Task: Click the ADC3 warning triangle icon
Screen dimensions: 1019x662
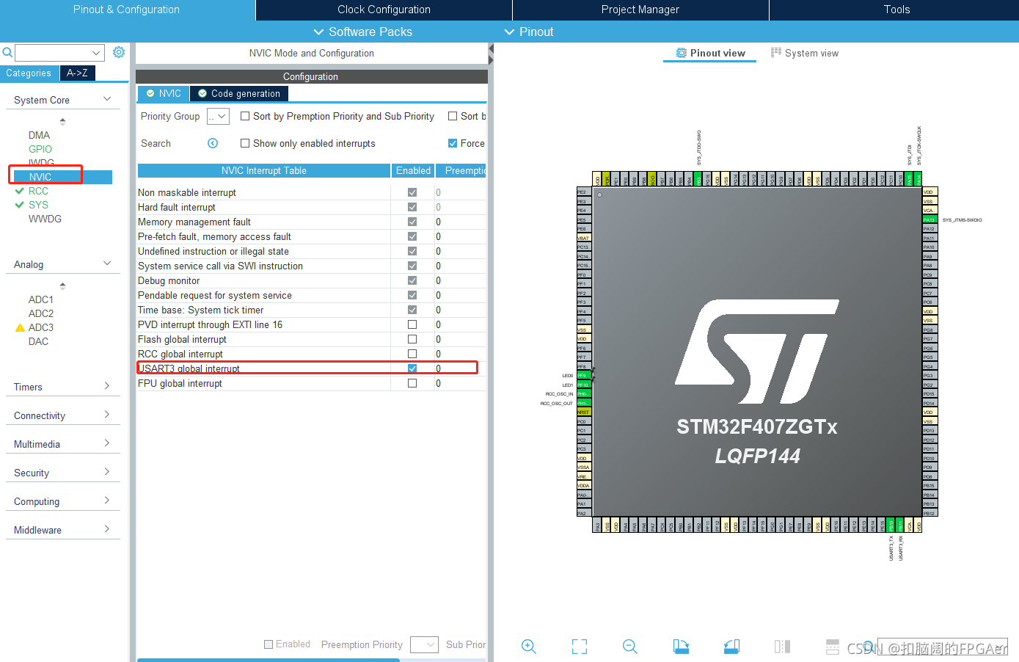Action: pos(20,327)
